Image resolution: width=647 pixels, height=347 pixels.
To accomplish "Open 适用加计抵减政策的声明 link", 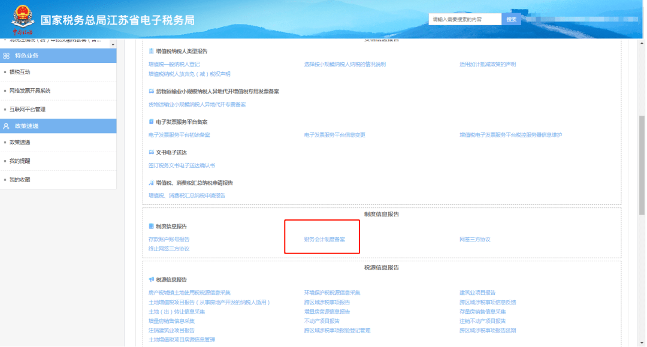I will tap(488, 64).
